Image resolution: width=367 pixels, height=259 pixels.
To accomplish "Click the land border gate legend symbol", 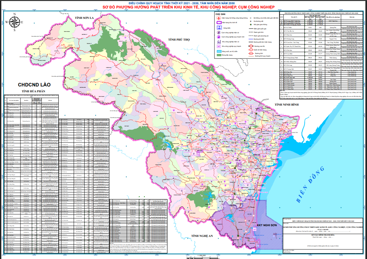I will coord(251,18).
